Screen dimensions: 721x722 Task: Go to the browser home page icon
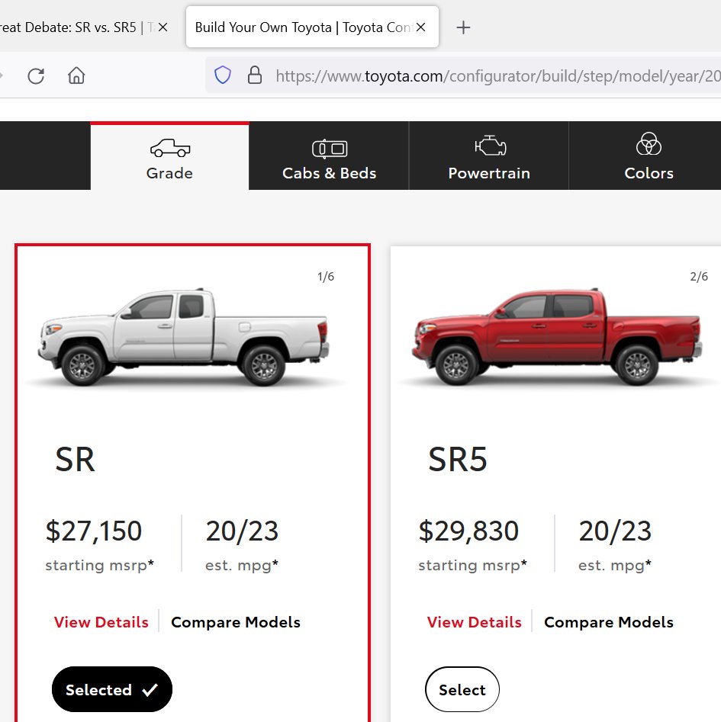(76, 75)
